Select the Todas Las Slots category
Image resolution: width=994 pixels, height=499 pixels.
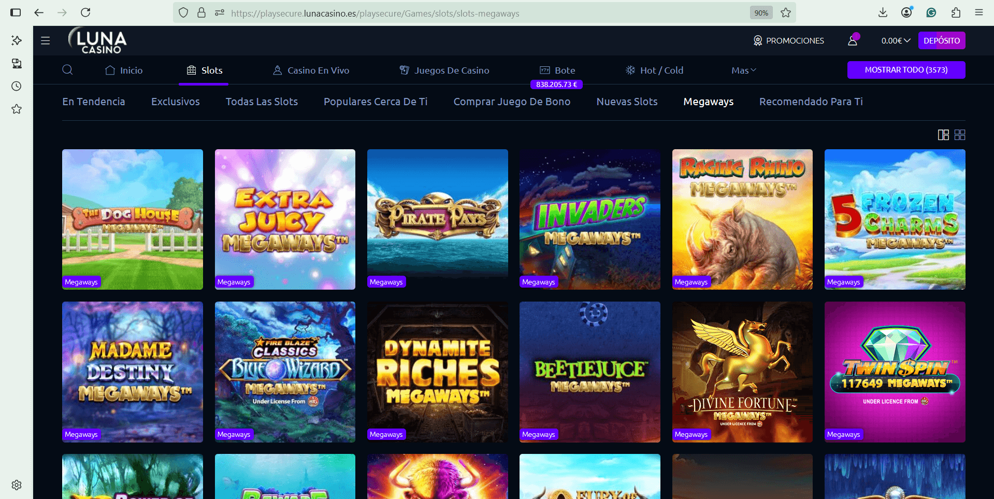[x=262, y=102]
